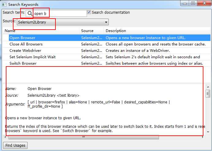Click the 'Selenium2Library <test library>' source text

(x=53, y=95)
